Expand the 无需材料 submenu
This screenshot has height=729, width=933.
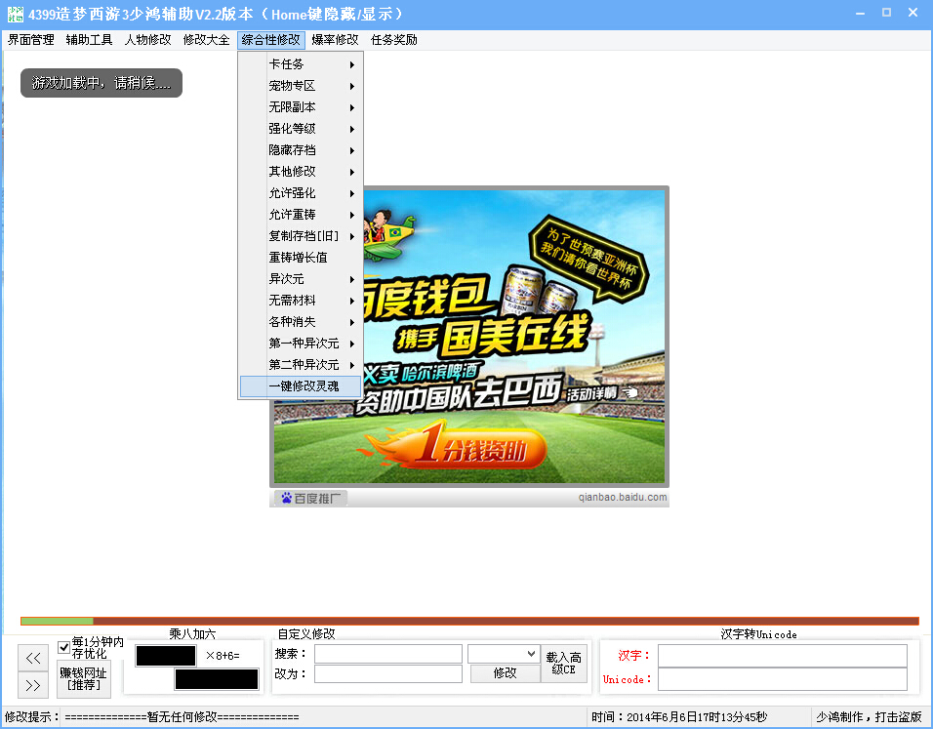[301, 300]
